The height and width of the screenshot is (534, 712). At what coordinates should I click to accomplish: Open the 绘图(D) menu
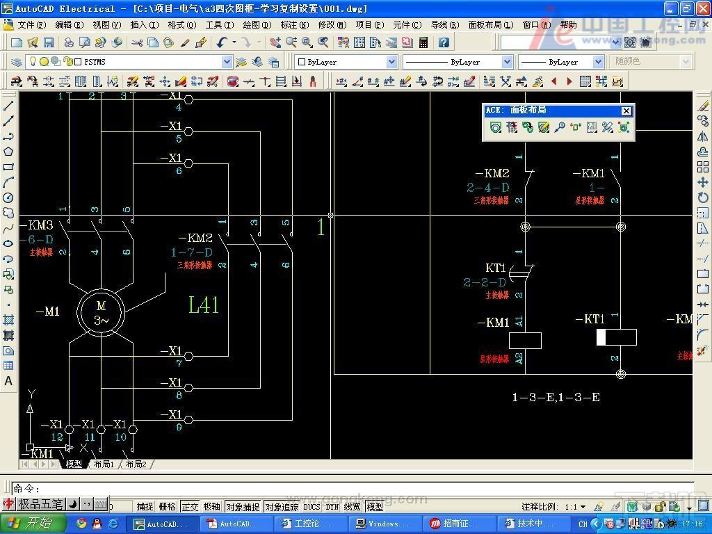pyautogui.click(x=257, y=25)
